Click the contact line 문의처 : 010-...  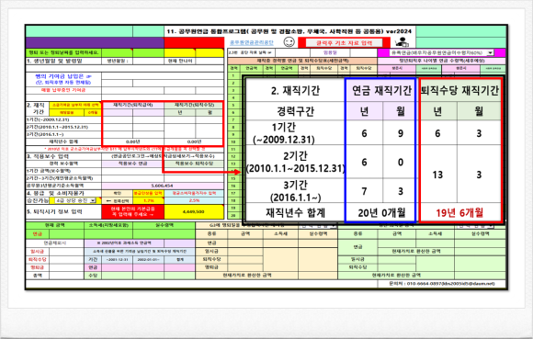[441, 283]
